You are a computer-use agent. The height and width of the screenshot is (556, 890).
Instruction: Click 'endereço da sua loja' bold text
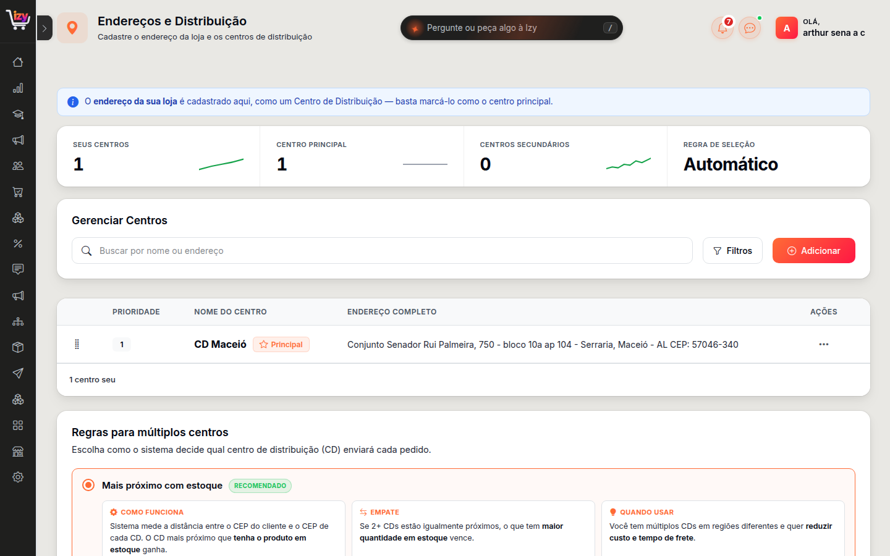(x=135, y=101)
